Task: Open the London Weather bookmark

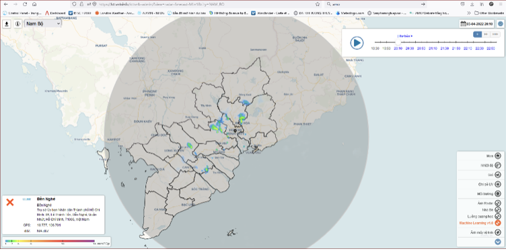Action: coord(114,13)
